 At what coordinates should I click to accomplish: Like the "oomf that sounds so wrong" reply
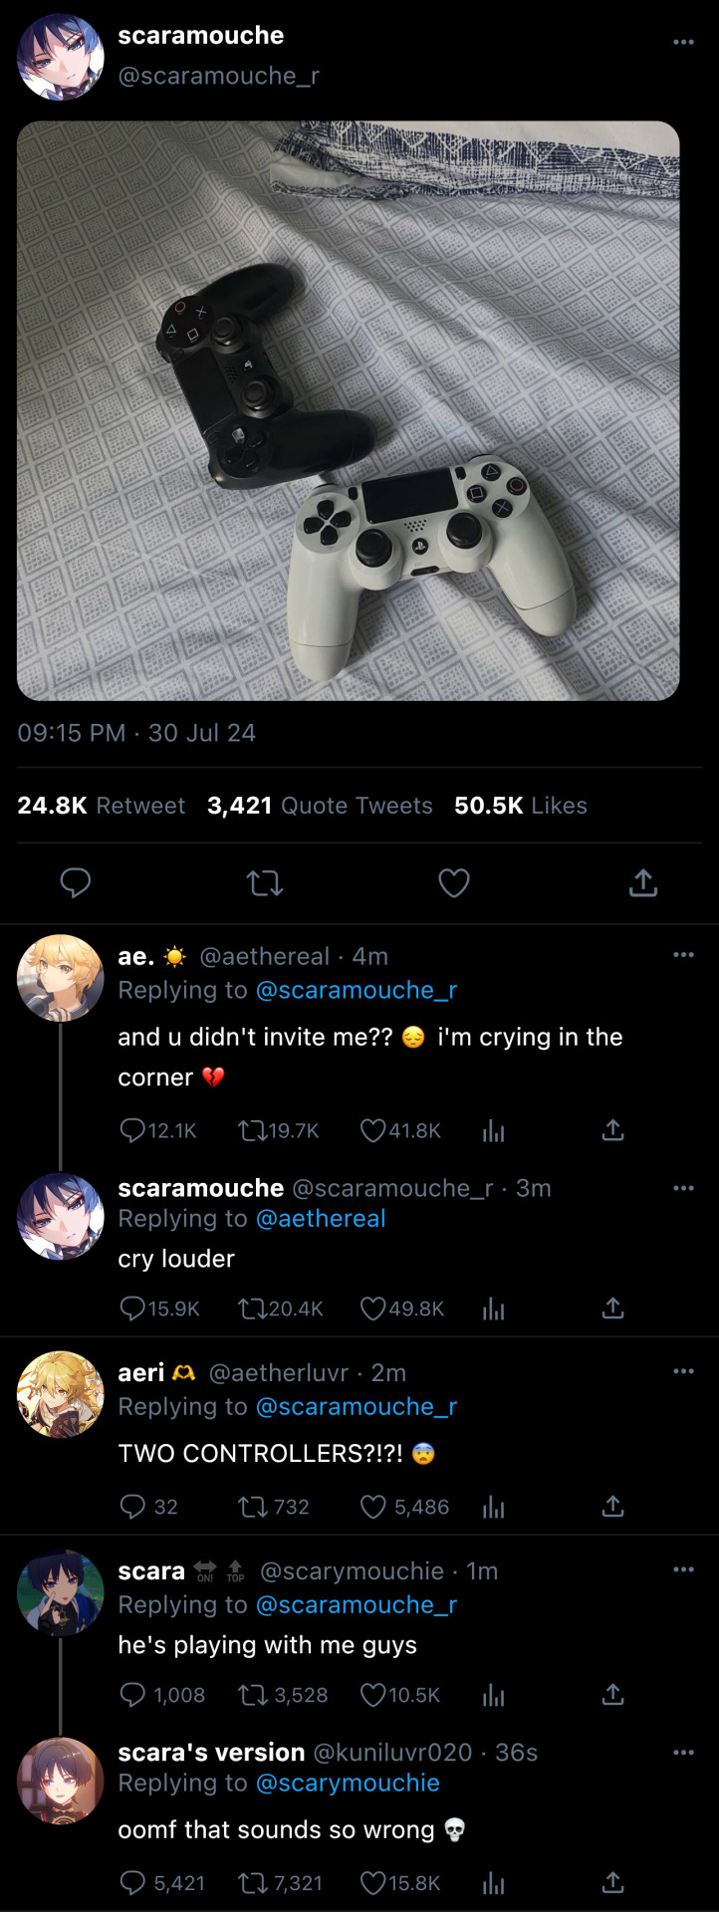click(373, 1883)
